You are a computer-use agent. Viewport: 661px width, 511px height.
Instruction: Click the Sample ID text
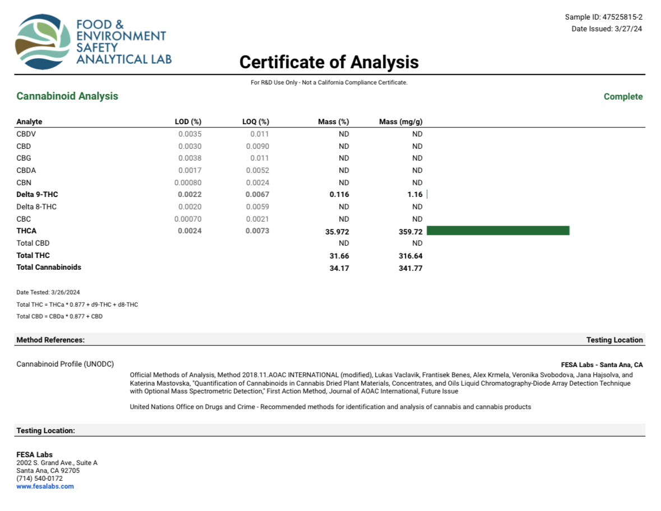[603, 17]
